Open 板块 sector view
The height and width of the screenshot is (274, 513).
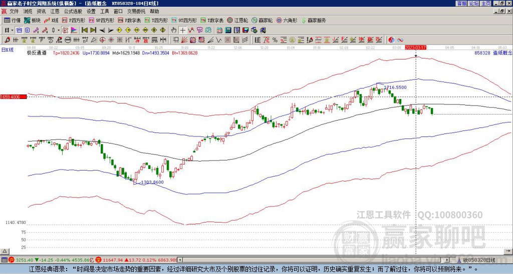tap(33, 20)
